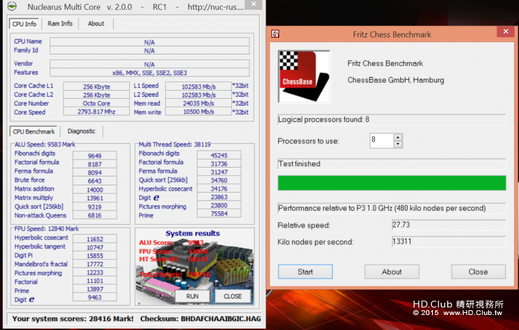The image size is (519, 330).
Task: Start the Fritz chess benchmark
Action: tap(305, 271)
